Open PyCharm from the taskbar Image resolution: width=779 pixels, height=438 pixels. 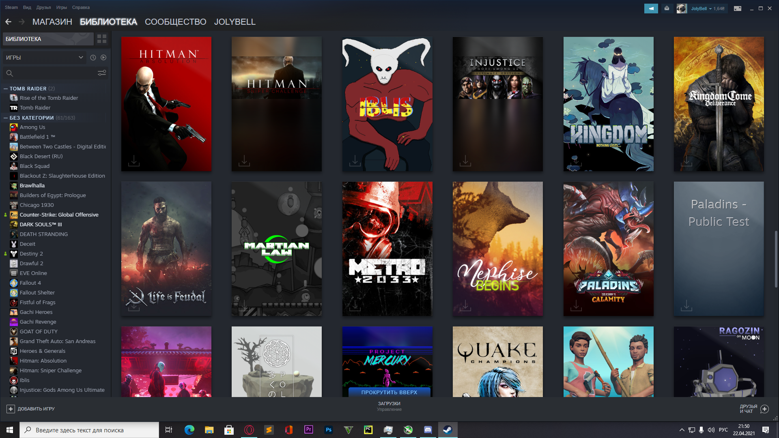(x=368, y=430)
